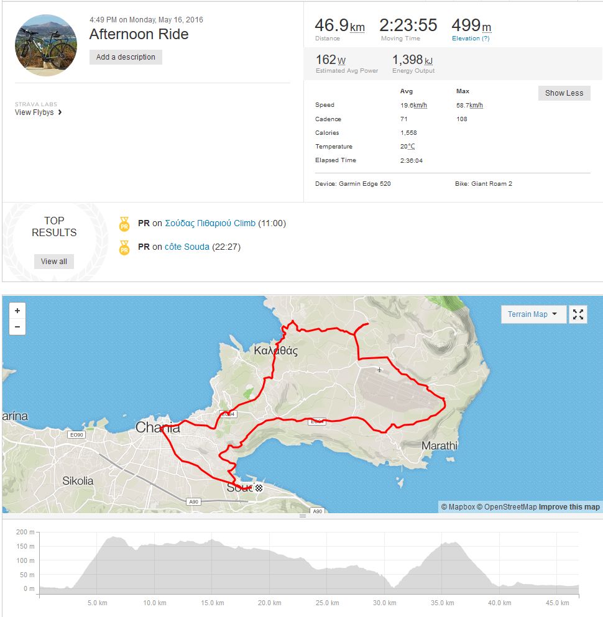Click the Improve this map link
This screenshot has height=617, width=603.
(x=569, y=507)
